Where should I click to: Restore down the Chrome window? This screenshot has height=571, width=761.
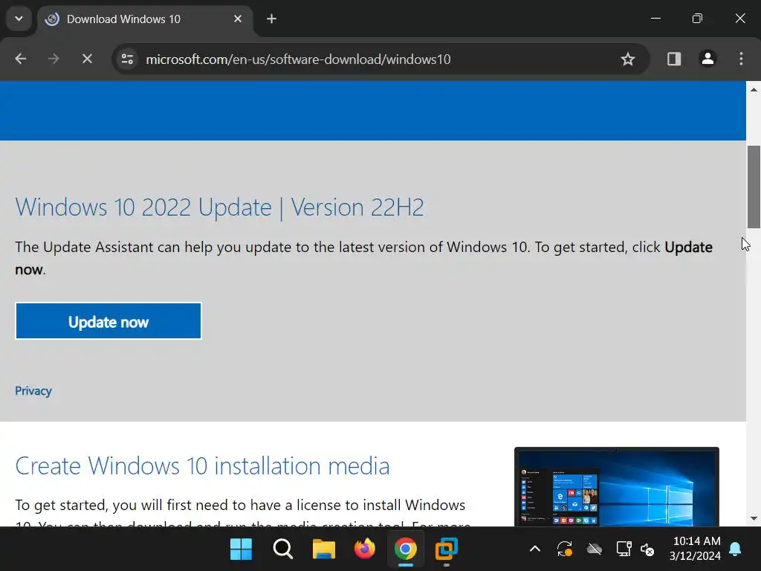697,19
